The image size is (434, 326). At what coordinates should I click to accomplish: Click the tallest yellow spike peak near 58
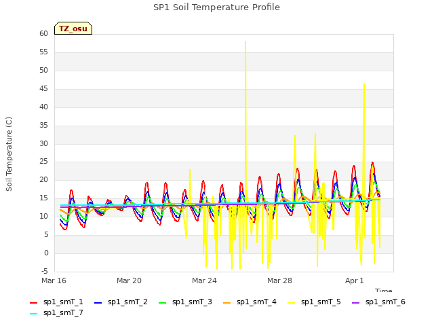(x=245, y=41)
